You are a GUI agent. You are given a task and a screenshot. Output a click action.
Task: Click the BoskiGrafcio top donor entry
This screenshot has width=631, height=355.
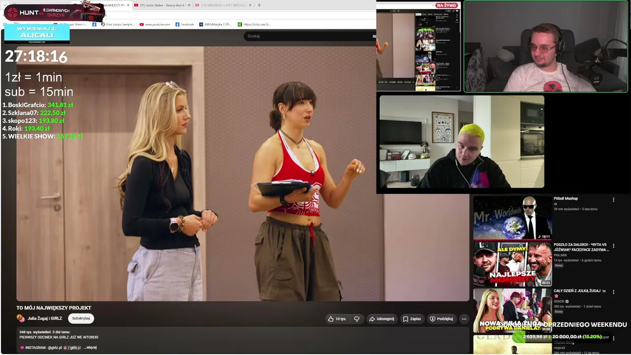click(37, 105)
